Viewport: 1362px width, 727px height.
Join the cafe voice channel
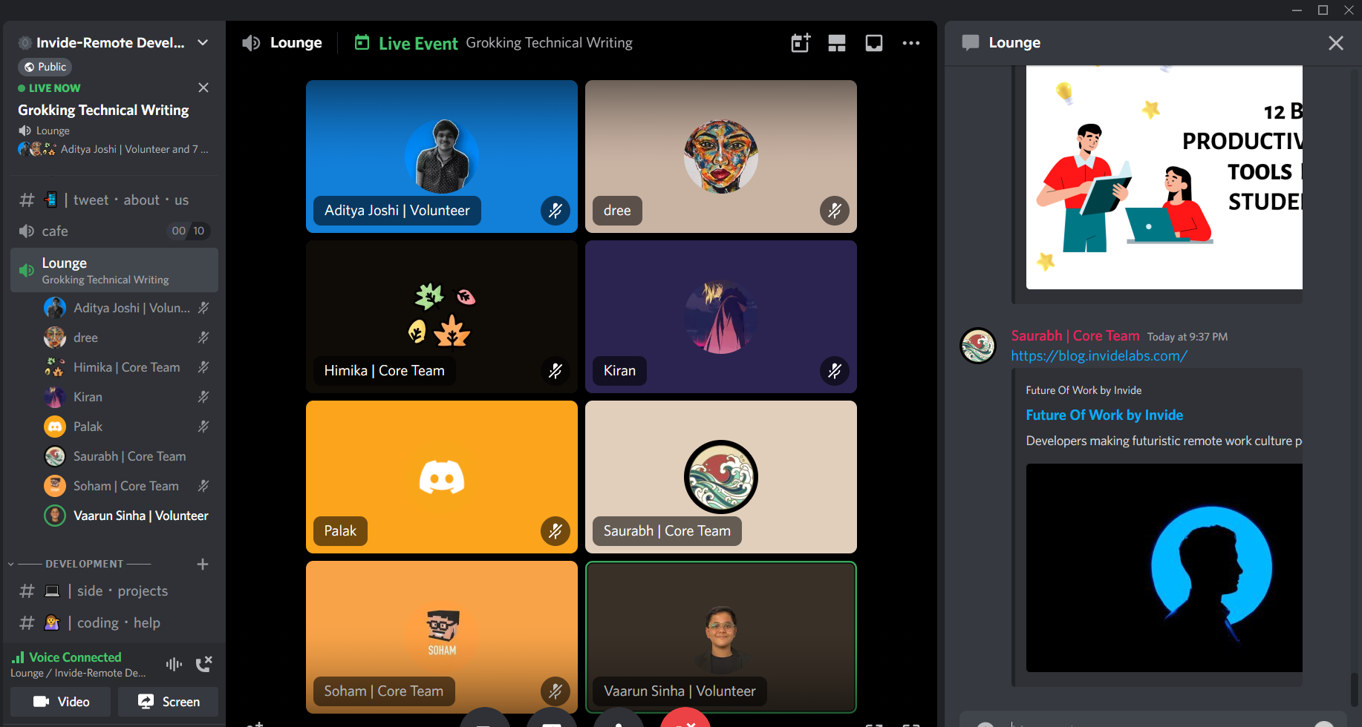tap(114, 231)
